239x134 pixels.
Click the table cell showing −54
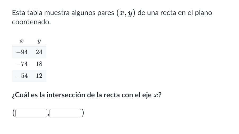[22, 76]
